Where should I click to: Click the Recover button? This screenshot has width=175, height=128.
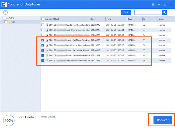(163, 120)
